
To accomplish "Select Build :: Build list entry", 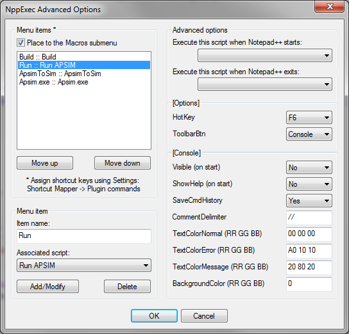I will tap(84, 57).
